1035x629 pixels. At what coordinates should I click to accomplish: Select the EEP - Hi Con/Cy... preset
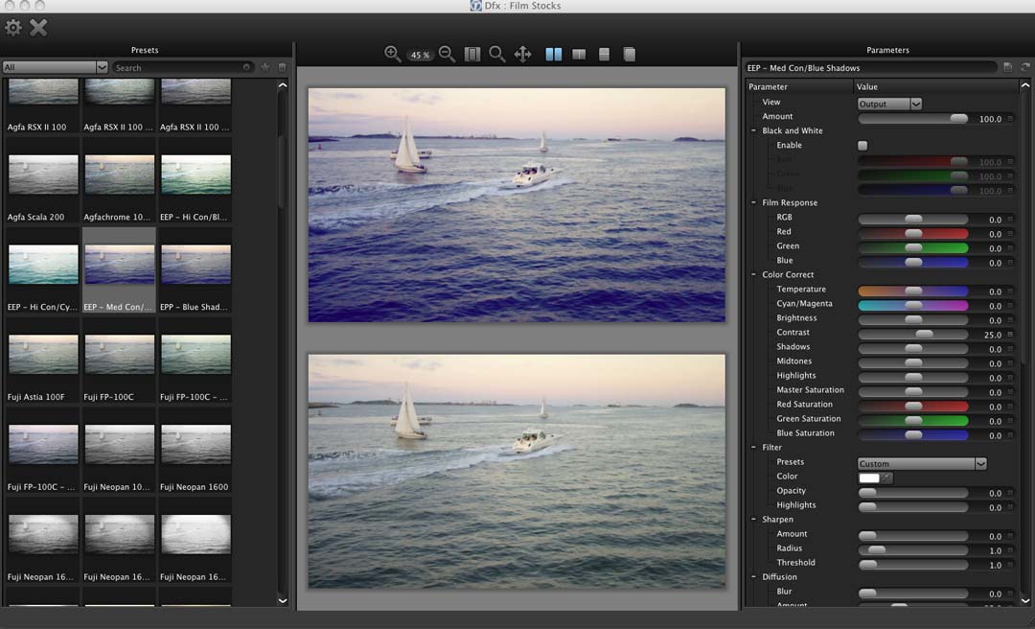click(43, 271)
